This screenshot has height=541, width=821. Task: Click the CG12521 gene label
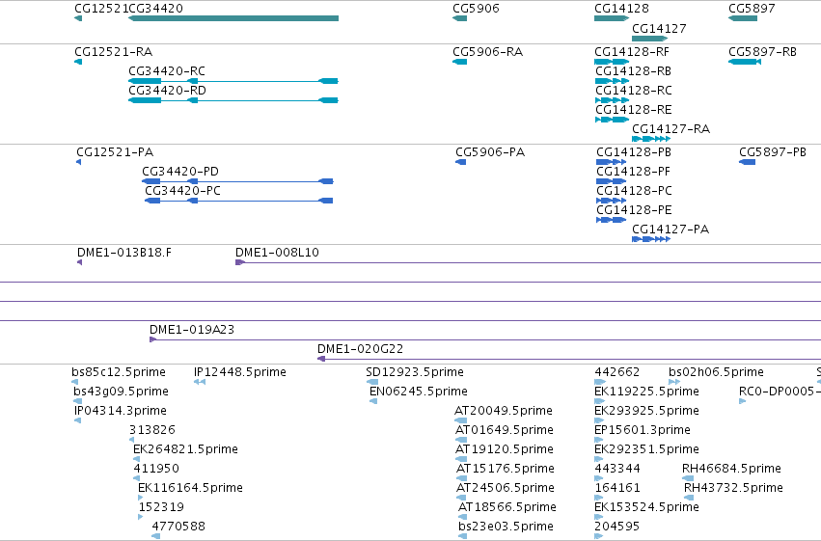pyautogui.click(x=101, y=9)
